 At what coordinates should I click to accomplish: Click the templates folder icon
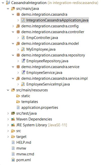point(18,102)
